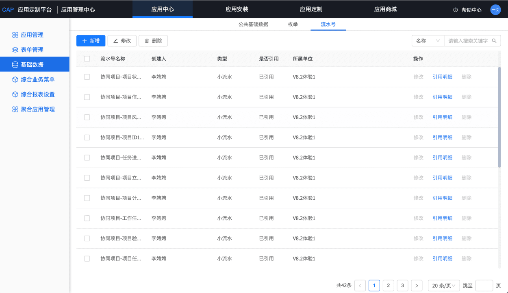Image resolution: width=508 pixels, height=293 pixels.
Task: Open 引用明细 for 协同项目-项目验... row
Action: (442, 238)
